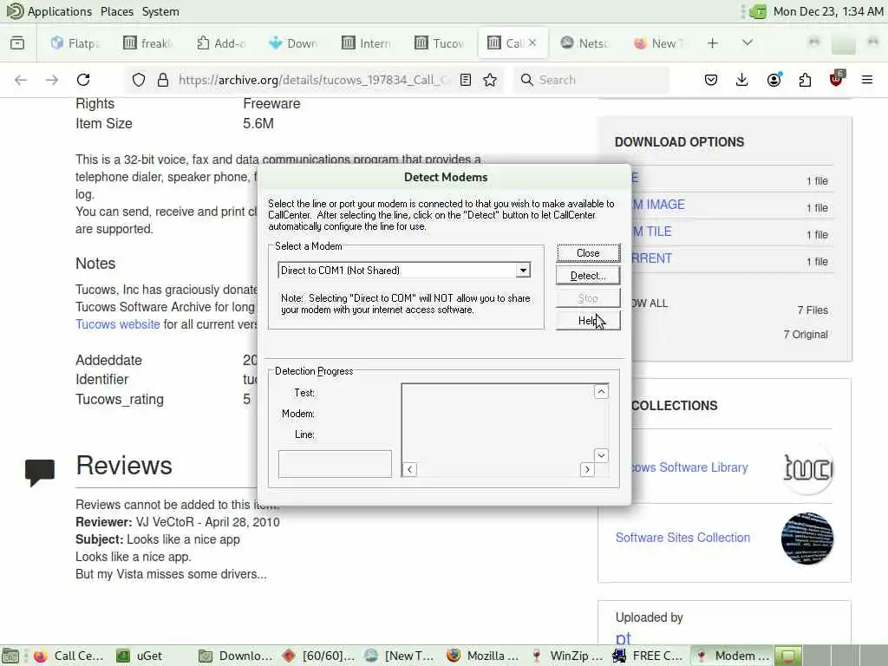Click the detection log scroll down arrow
This screenshot has height=666, width=888.
click(x=601, y=454)
